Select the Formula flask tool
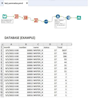 tap(58, 16)
